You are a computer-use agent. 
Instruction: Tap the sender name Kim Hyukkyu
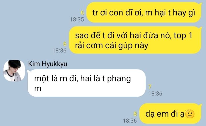pos(47,64)
